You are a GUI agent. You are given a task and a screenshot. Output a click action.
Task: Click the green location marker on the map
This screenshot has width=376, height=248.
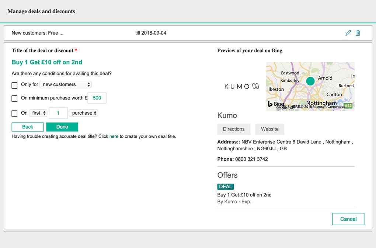(310, 81)
